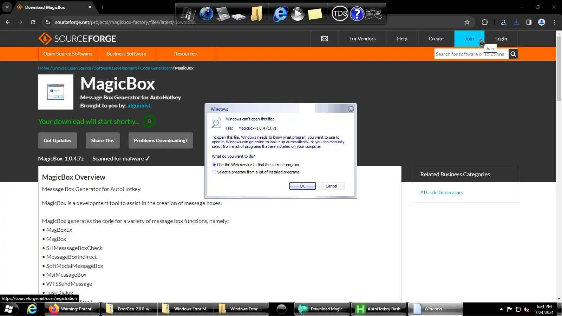This screenshot has width=562, height=316.
Task: Open the Resources menu
Action: pos(185,54)
